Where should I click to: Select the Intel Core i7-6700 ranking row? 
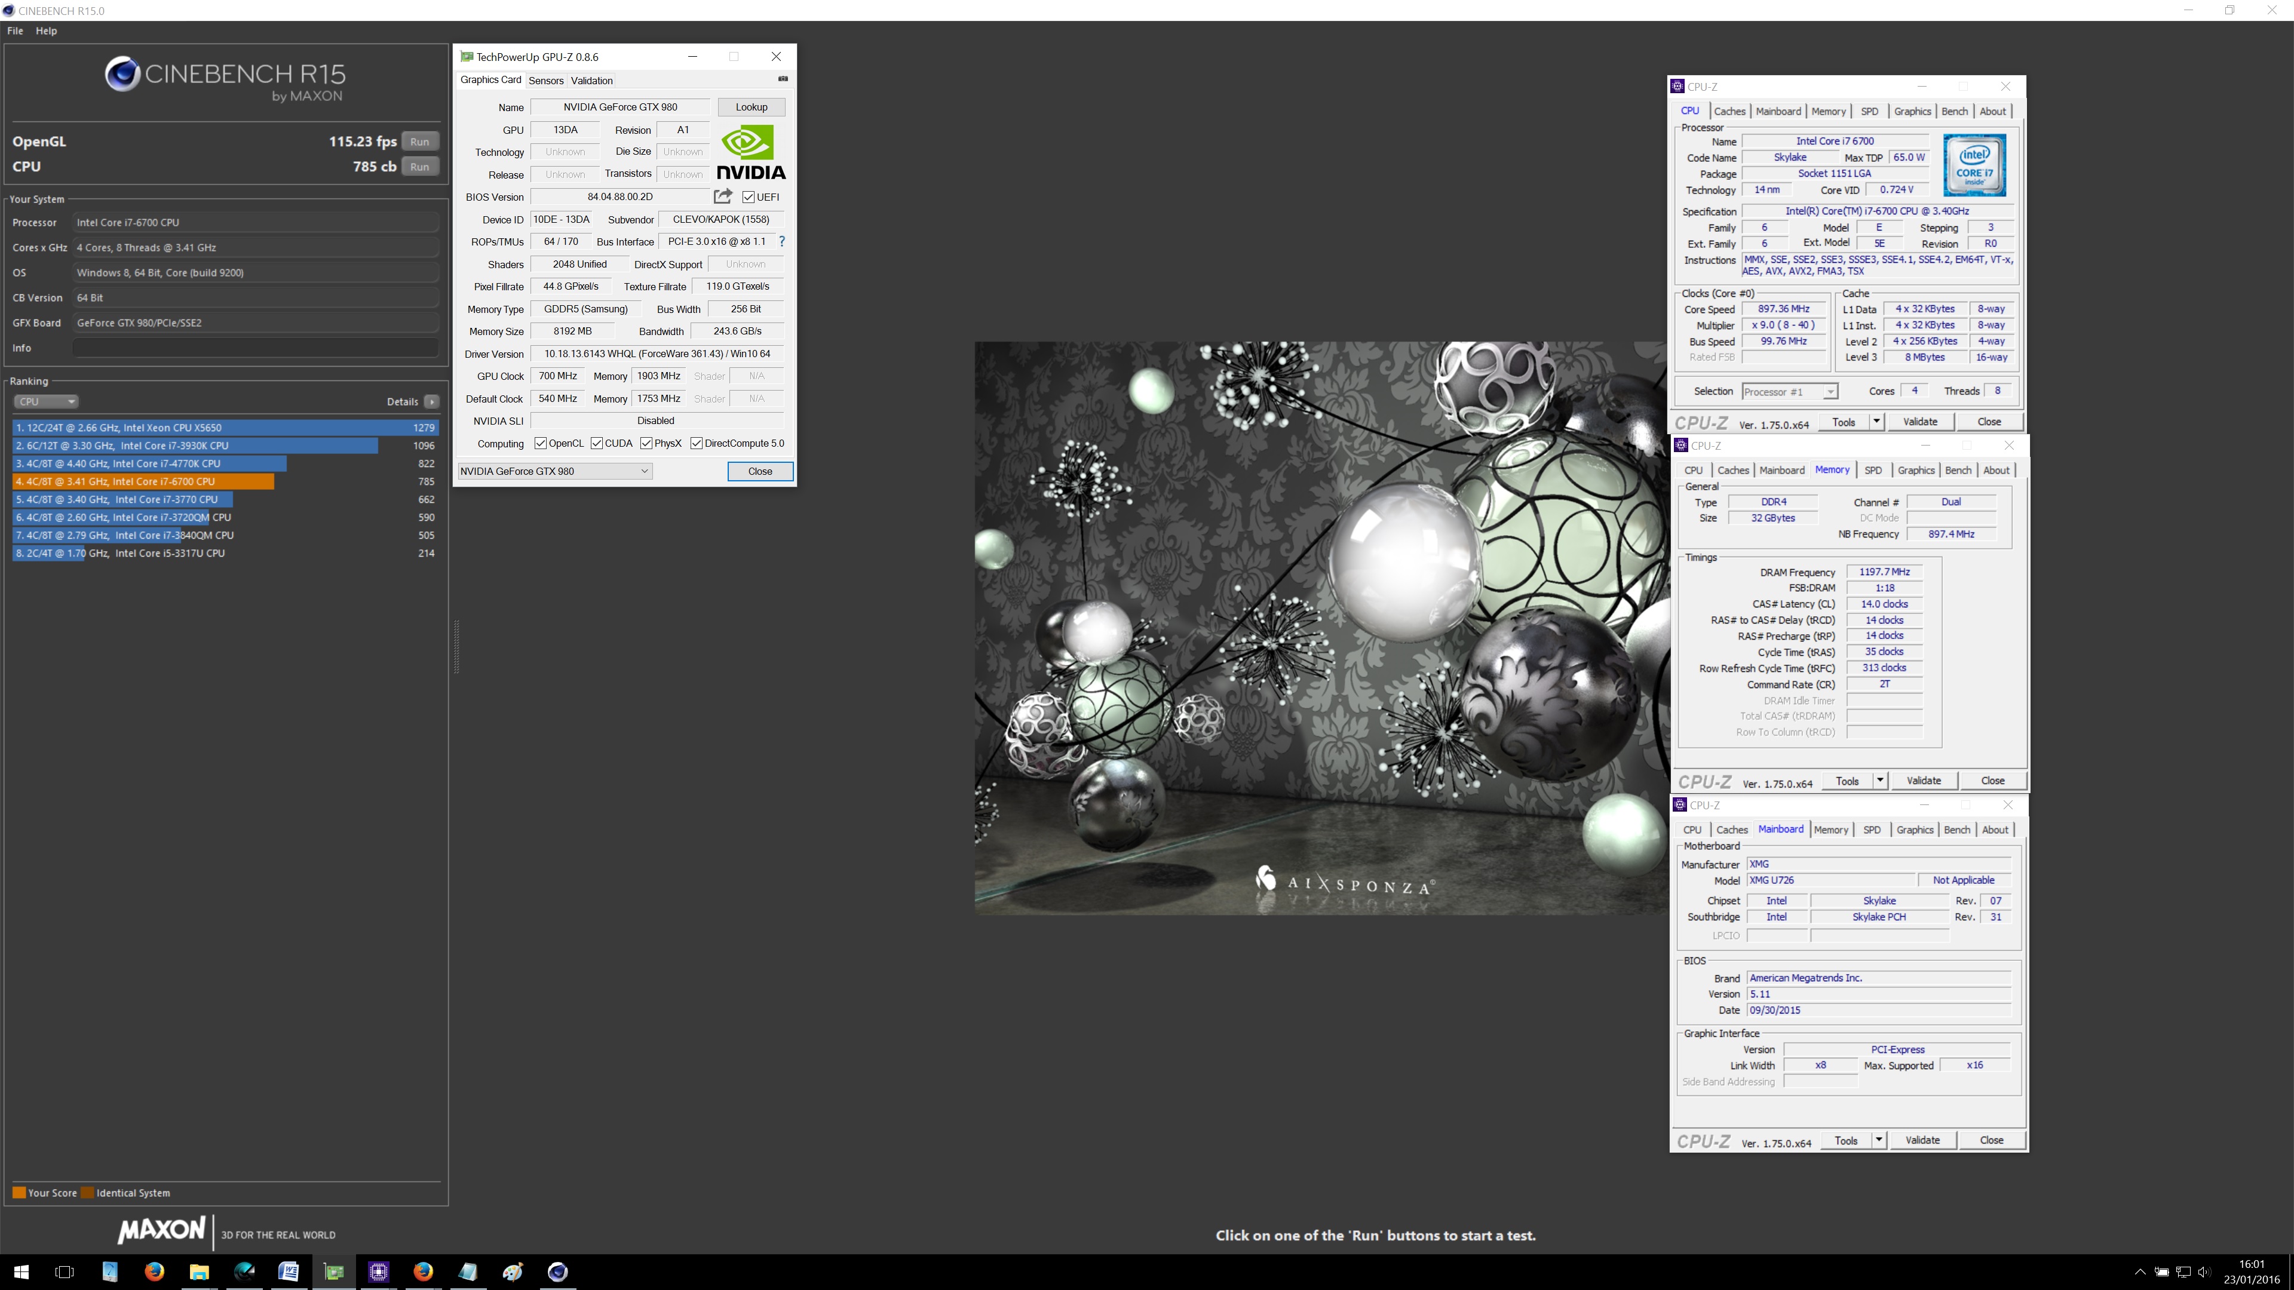225,481
